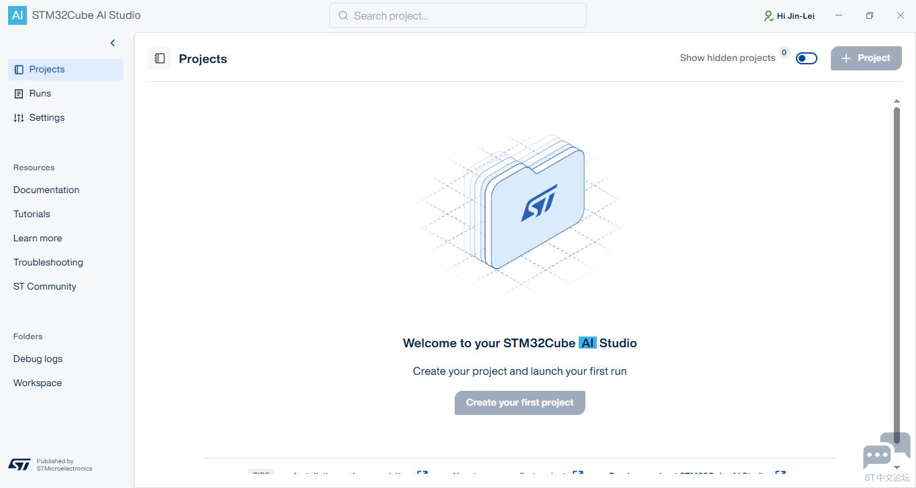Viewport: 916px width, 488px height.
Task: Open the Runs section in sidebar
Action: [x=66, y=94]
